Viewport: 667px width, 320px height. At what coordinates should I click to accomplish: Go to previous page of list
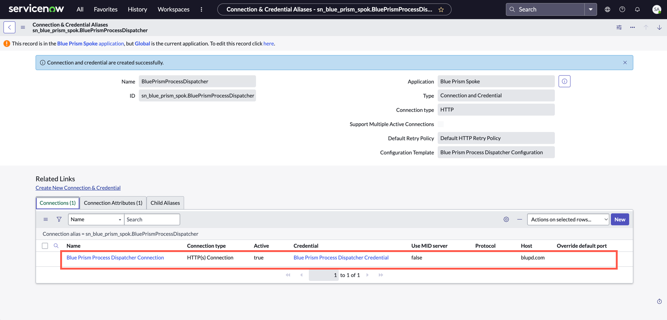click(x=301, y=275)
